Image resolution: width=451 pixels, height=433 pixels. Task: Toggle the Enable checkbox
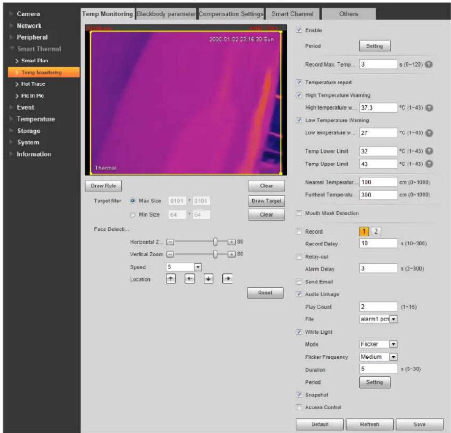tap(299, 30)
